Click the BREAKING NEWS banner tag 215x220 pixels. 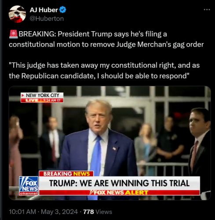(66, 174)
